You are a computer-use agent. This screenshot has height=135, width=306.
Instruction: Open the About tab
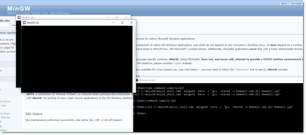(x=284, y=4)
